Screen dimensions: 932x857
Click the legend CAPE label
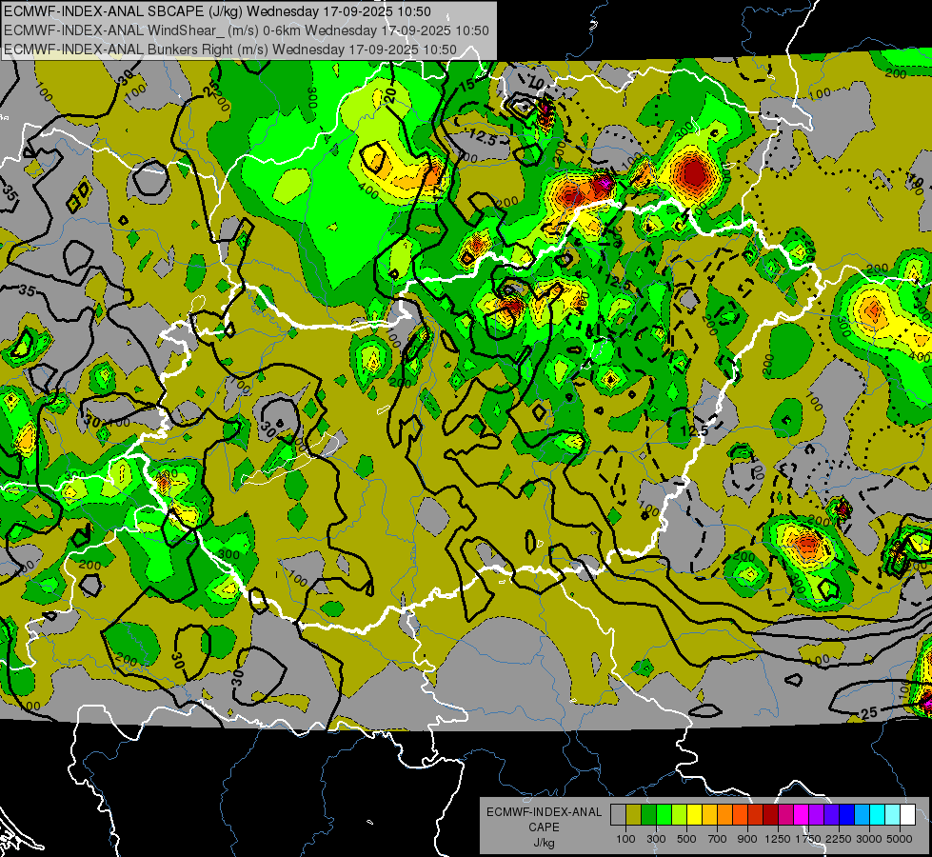pos(544,827)
